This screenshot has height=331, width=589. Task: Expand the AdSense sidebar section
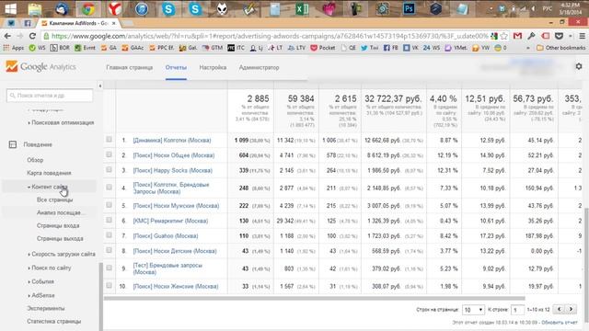tap(40, 295)
